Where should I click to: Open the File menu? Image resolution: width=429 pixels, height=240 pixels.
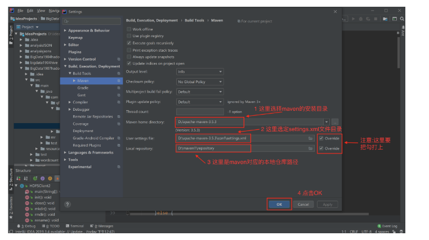coord(20,11)
